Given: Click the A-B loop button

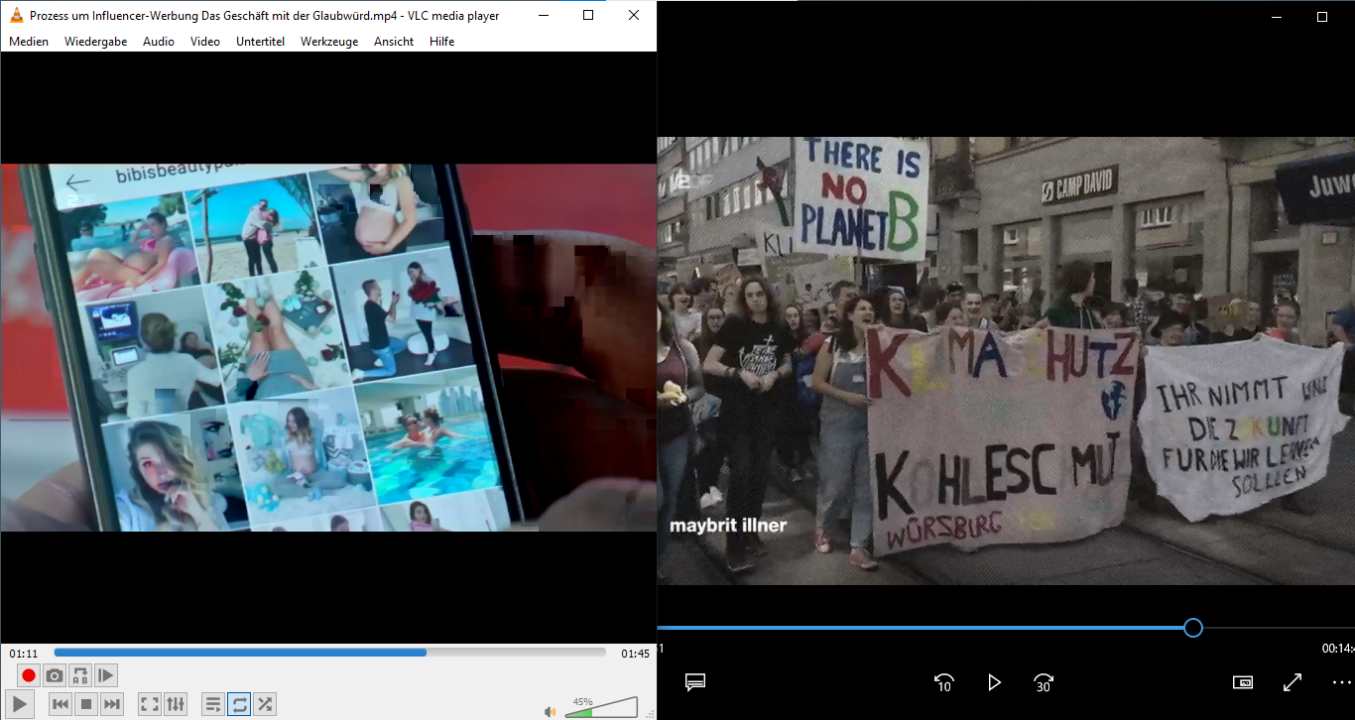Looking at the screenshot, I should pos(80,676).
